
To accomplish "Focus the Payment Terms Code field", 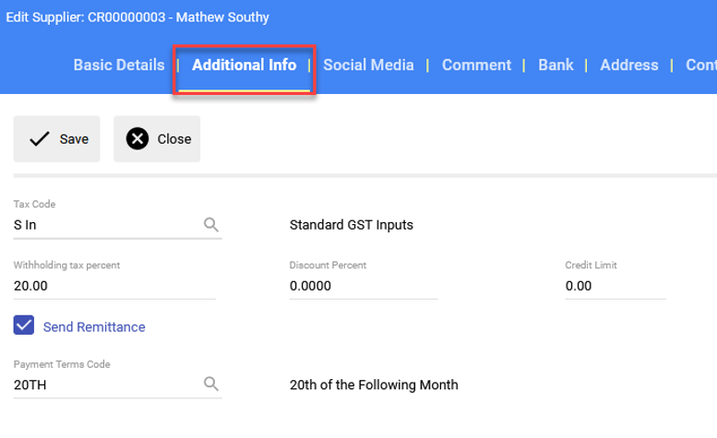I will point(106,385).
